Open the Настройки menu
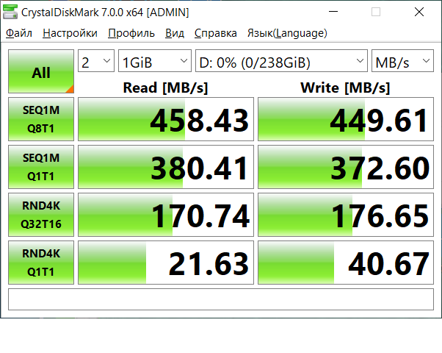The width and height of the screenshot is (442, 353). point(70,33)
